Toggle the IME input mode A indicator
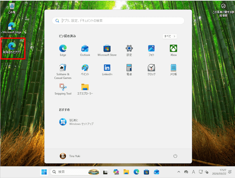Image resolution: width=235 pixels, height=178 pixels. click(x=193, y=172)
